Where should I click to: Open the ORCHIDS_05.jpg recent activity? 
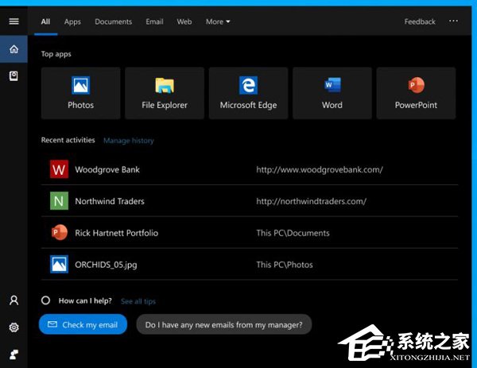[250, 265]
